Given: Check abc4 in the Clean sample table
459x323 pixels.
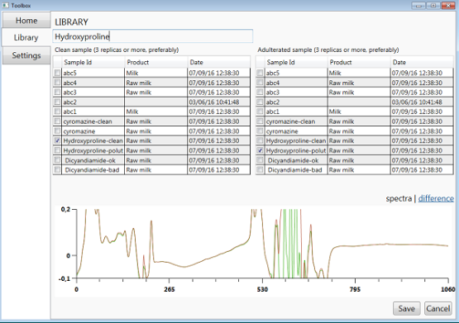Looking at the screenshot, I should click(x=57, y=83).
